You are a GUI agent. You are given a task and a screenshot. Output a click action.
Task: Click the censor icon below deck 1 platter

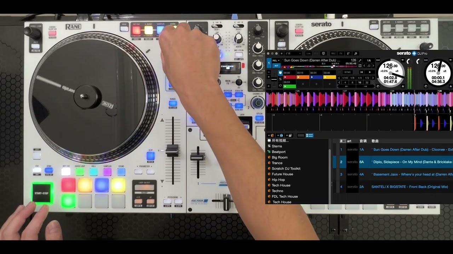378,86
